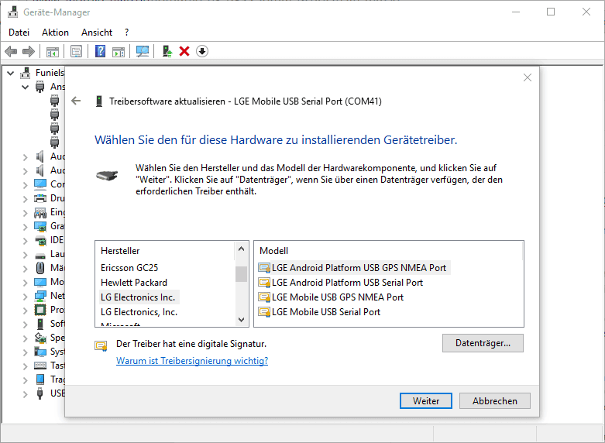The width and height of the screenshot is (605, 443).
Task: Click Hersteller list scroll-down arrow
Action: point(241,320)
